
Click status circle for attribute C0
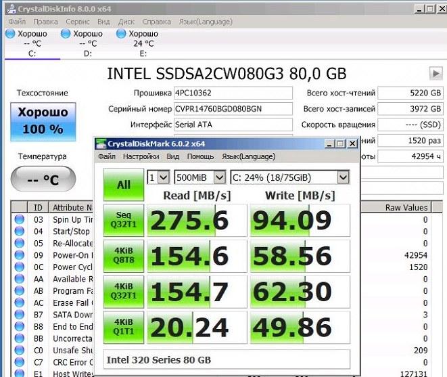tap(20, 350)
